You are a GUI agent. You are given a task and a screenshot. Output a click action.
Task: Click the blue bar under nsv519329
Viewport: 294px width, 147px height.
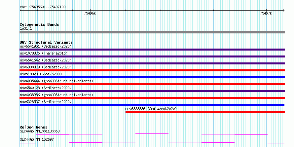(x=152, y=77)
